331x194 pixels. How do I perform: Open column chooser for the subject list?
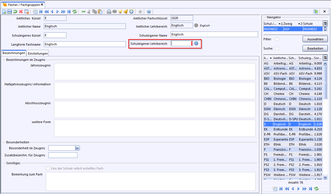(x=325, y=58)
